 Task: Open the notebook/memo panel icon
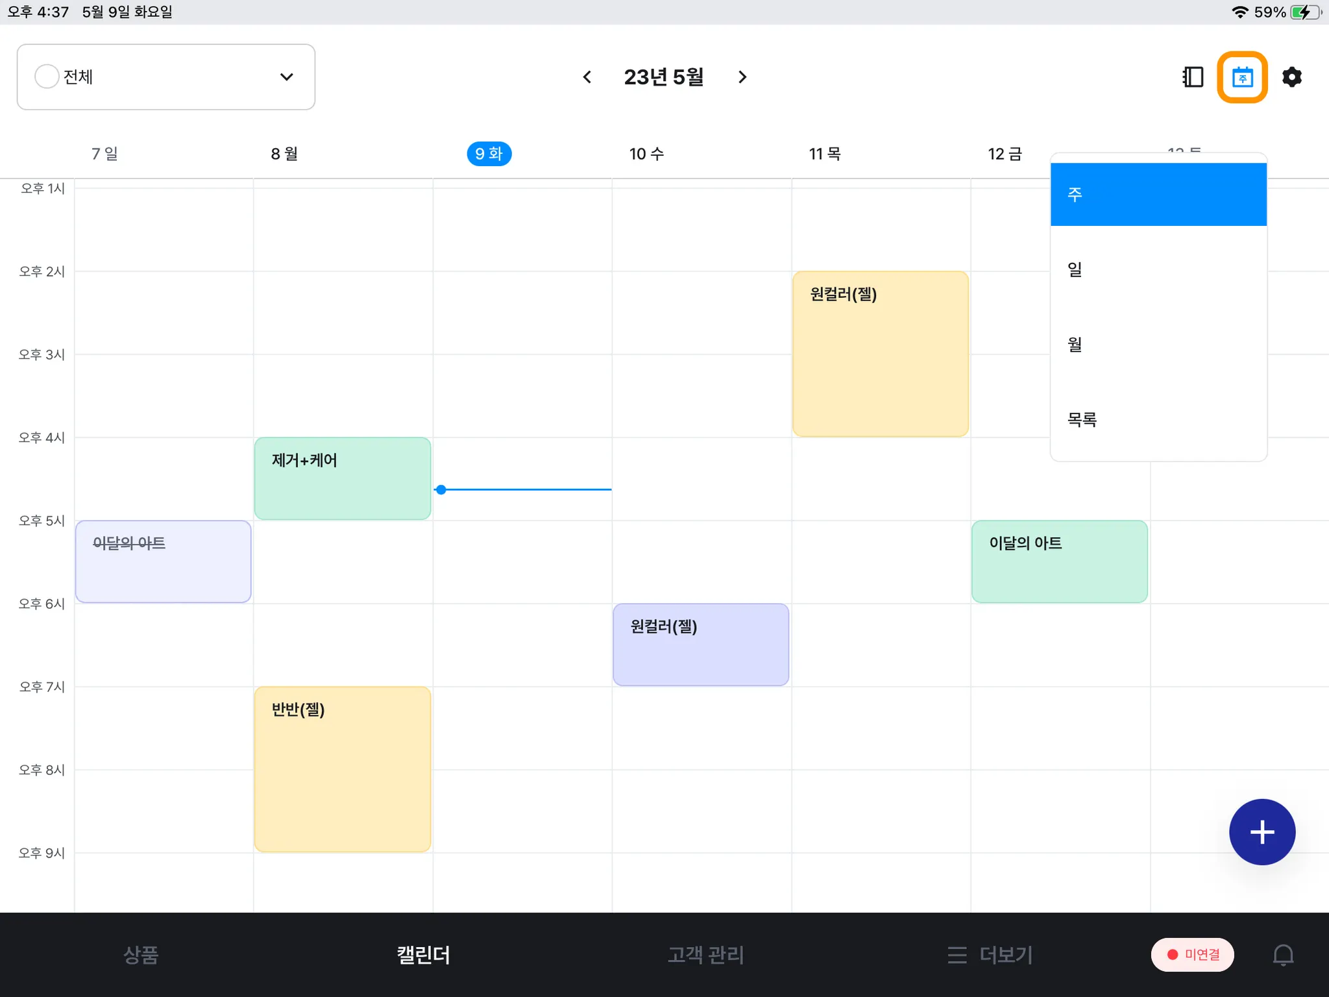[x=1193, y=77]
